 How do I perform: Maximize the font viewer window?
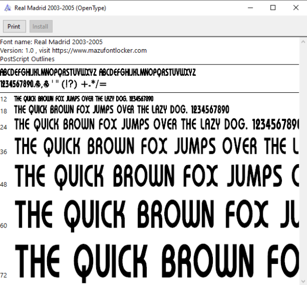pos(273,8)
